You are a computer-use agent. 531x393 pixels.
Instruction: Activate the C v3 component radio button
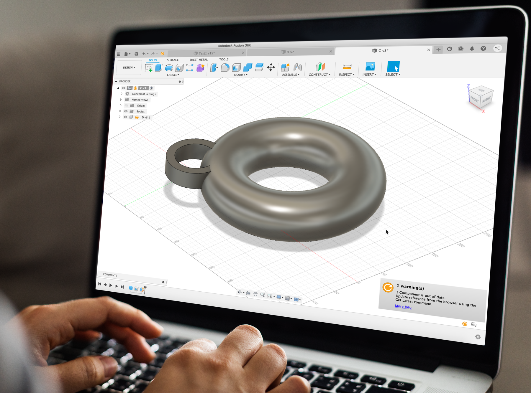click(x=151, y=88)
